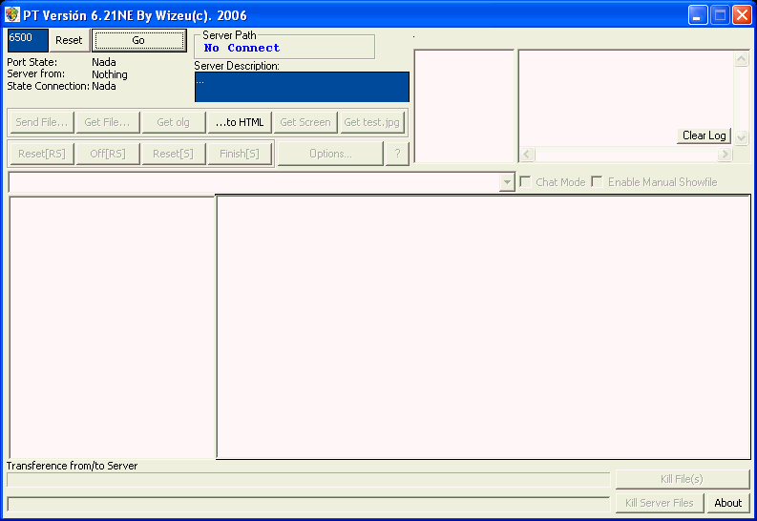The image size is (757, 521).
Task: Enable the Manual Showfile checkbox
Action: click(598, 182)
